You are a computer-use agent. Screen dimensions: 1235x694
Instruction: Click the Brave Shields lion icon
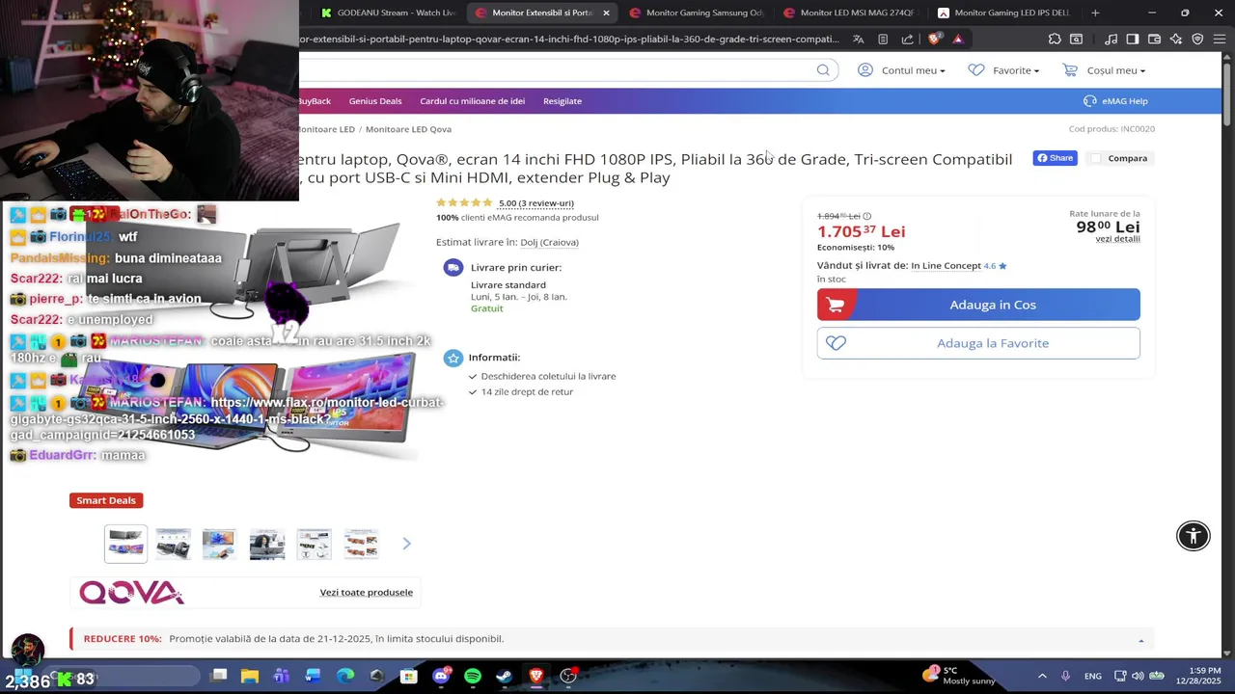[934, 40]
